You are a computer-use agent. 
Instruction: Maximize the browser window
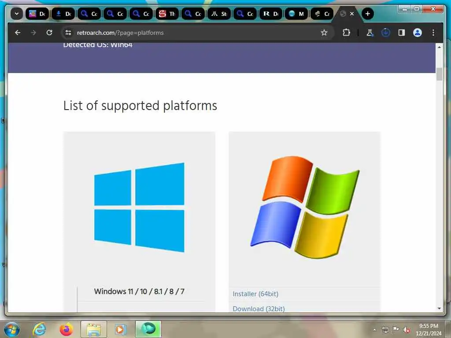(x=417, y=9)
